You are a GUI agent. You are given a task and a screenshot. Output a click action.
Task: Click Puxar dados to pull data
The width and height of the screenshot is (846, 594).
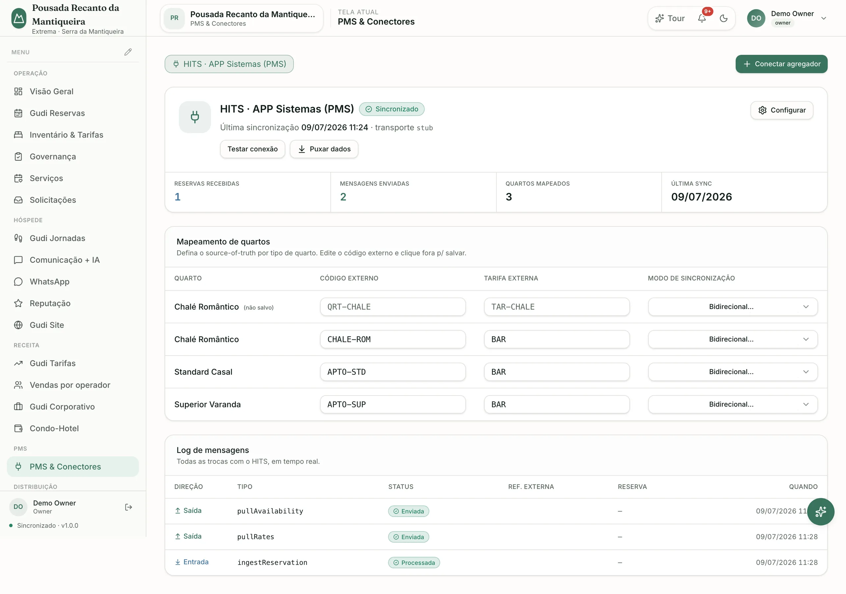click(x=324, y=149)
